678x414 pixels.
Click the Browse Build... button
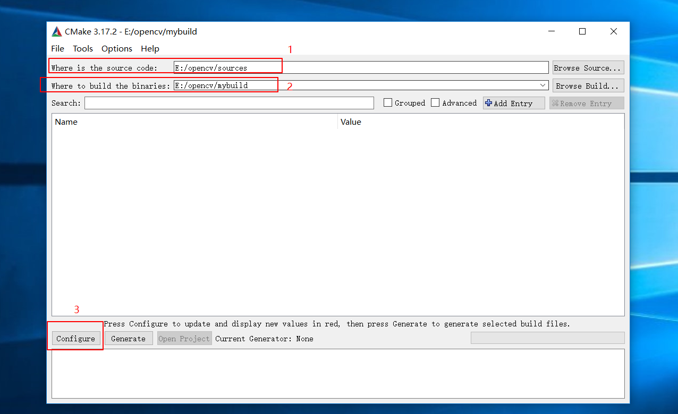[x=588, y=85]
